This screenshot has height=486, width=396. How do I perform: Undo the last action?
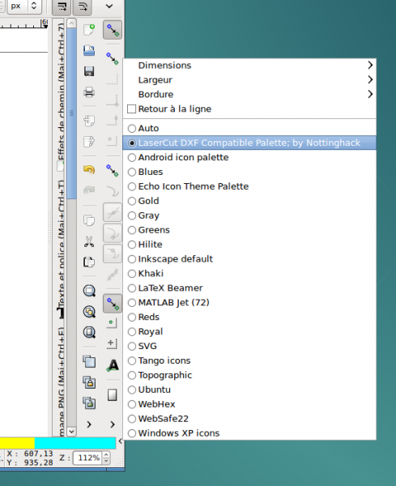[89, 170]
